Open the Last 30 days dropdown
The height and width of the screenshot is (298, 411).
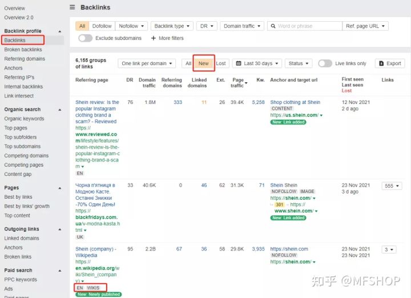[257, 63]
